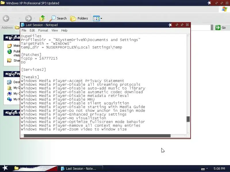Click the star button in Notepad title bar

(170, 25)
